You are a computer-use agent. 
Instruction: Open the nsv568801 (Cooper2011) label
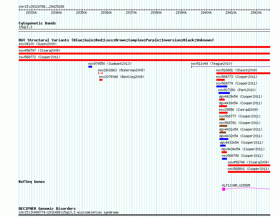(248, 169)
